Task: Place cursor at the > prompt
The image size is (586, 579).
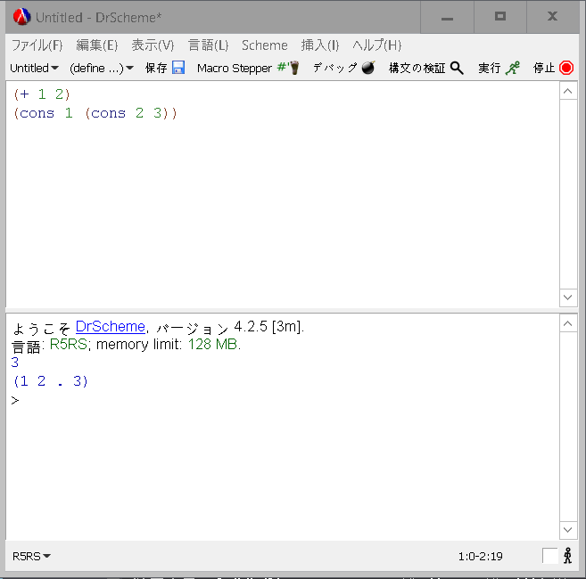Action: pos(15,401)
